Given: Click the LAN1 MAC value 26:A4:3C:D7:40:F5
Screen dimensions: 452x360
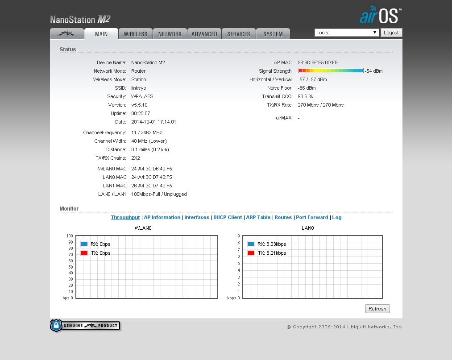Looking at the screenshot, I should click(x=152, y=186).
